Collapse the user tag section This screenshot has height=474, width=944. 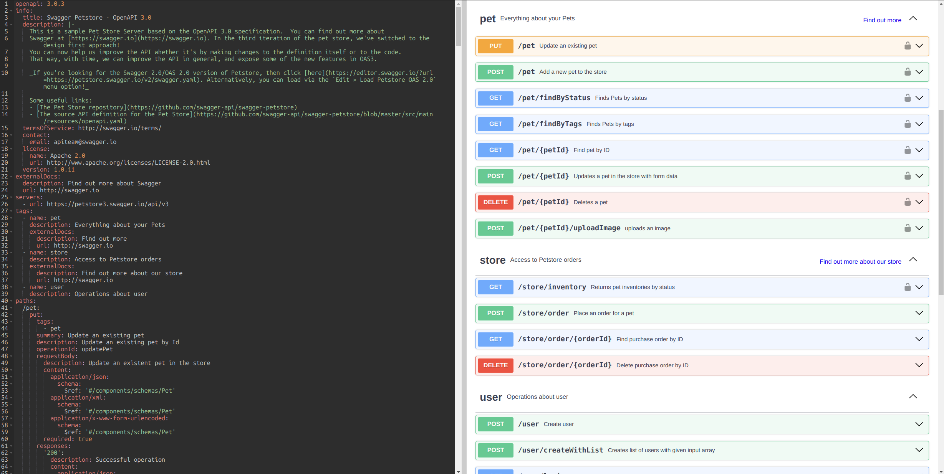tap(913, 396)
